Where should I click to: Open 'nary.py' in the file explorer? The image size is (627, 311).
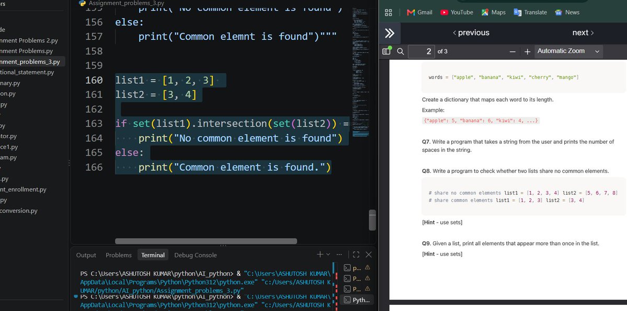pyautogui.click(x=10, y=83)
